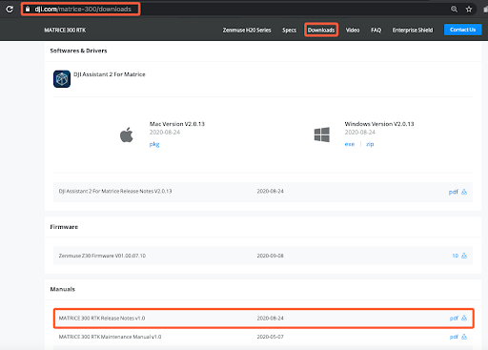Click the Apple logo for Mac version
Screen dimensions: 488x350
127,134
